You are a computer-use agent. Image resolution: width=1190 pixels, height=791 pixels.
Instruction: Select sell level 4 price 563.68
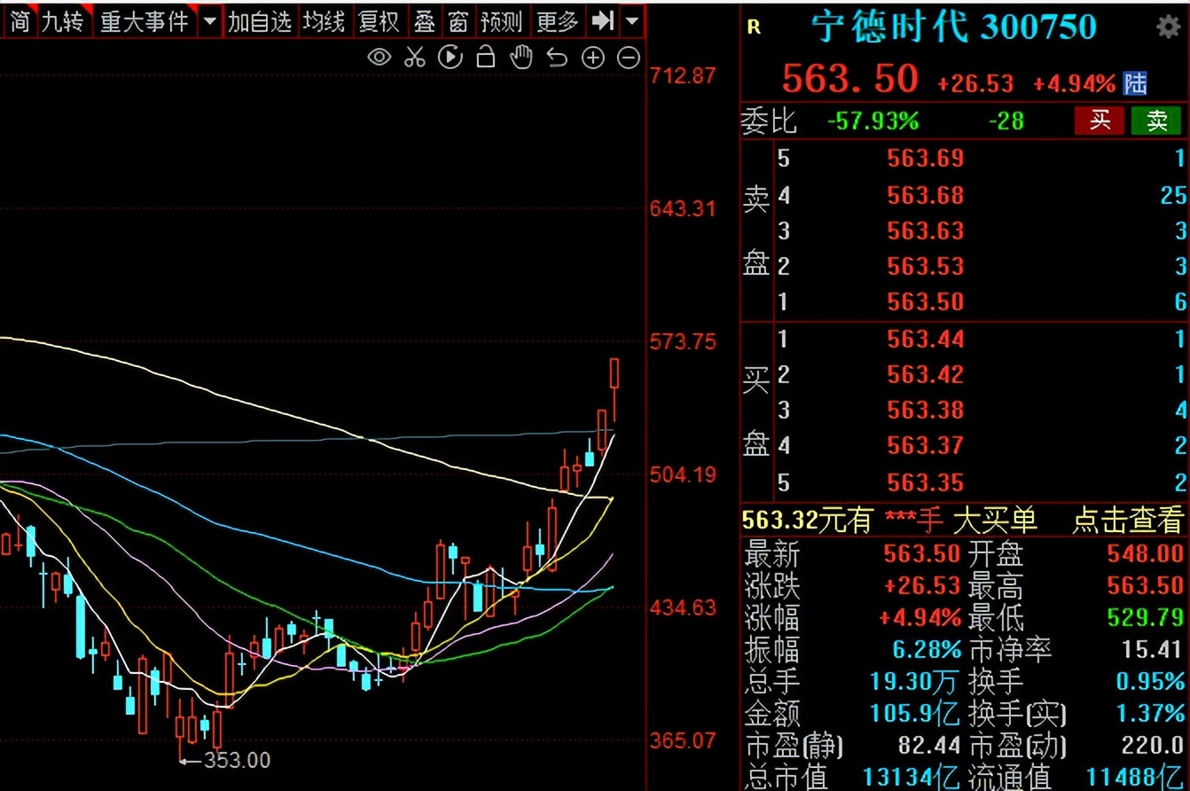(925, 195)
